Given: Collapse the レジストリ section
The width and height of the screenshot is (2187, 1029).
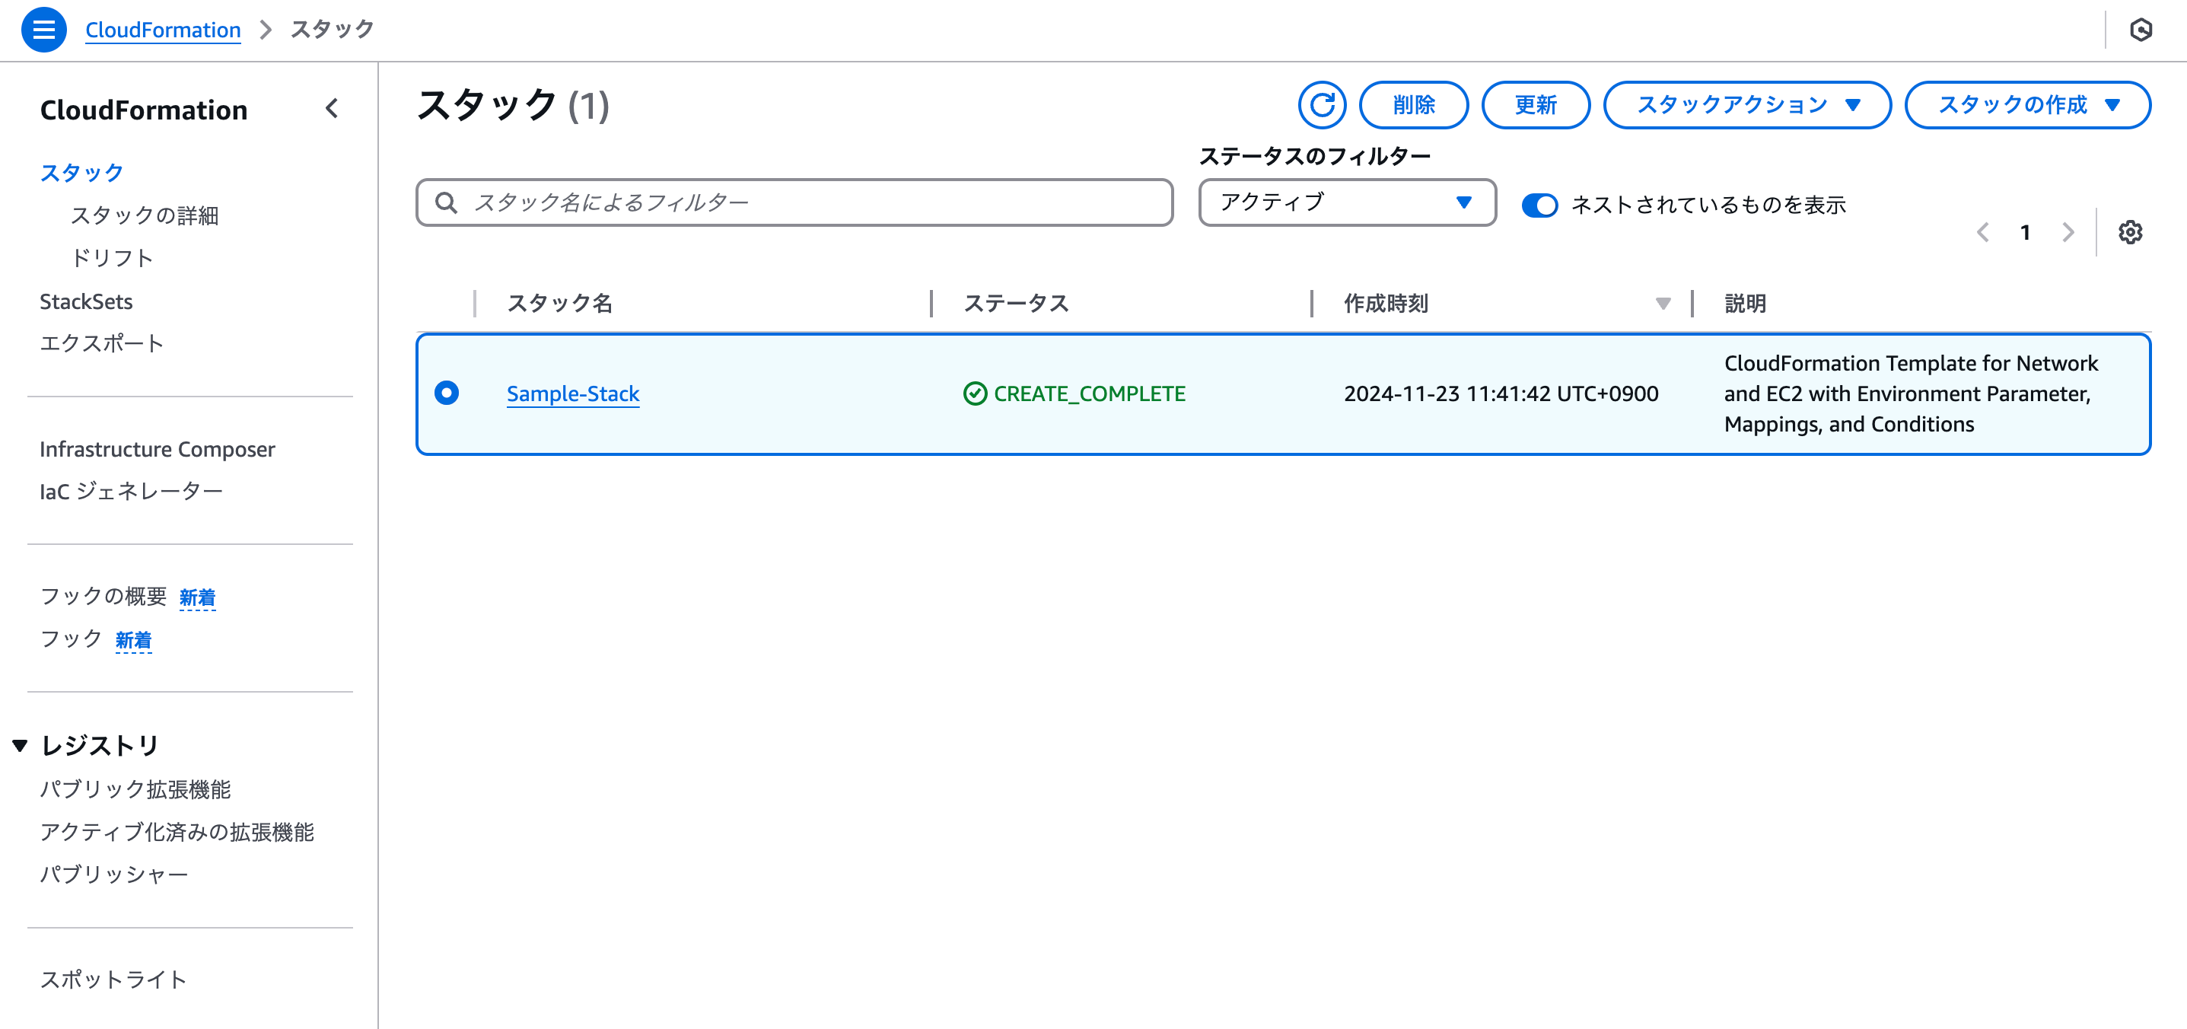Looking at the screenshot, I should (21, 744).
